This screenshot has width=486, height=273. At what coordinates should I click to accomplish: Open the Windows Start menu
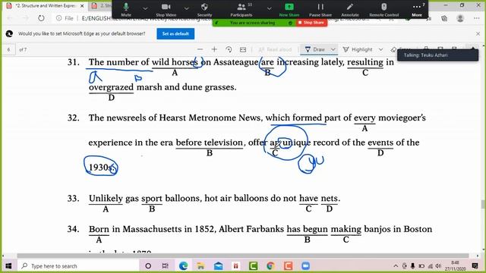[x=8, y=266]
